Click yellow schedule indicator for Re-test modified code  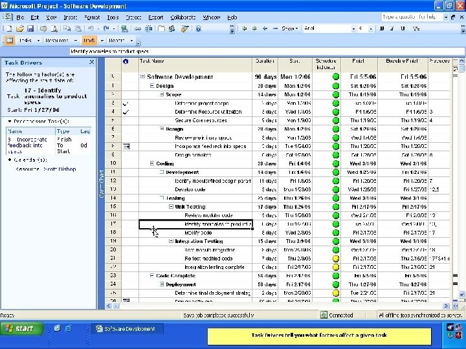pos(336,259)
